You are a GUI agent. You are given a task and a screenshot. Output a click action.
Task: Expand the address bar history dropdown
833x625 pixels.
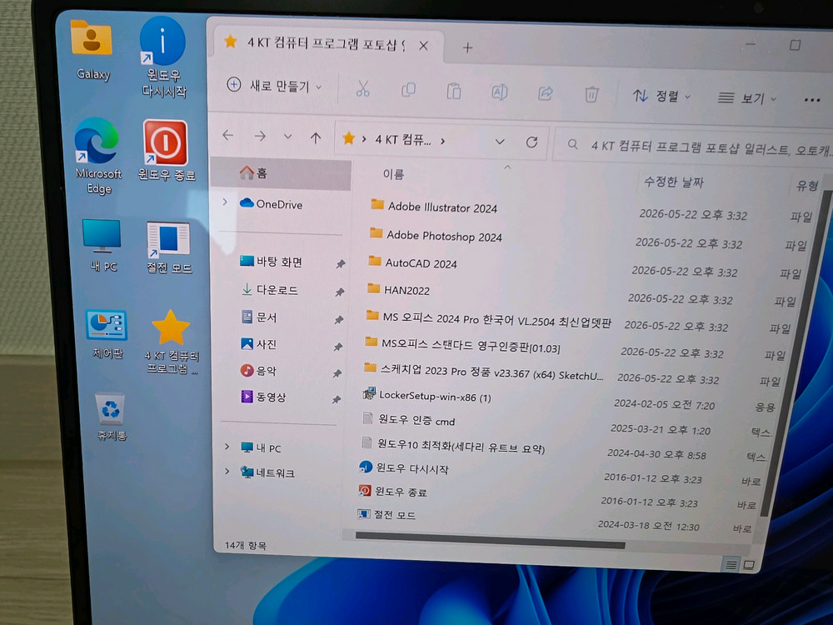tap(499, 142)
